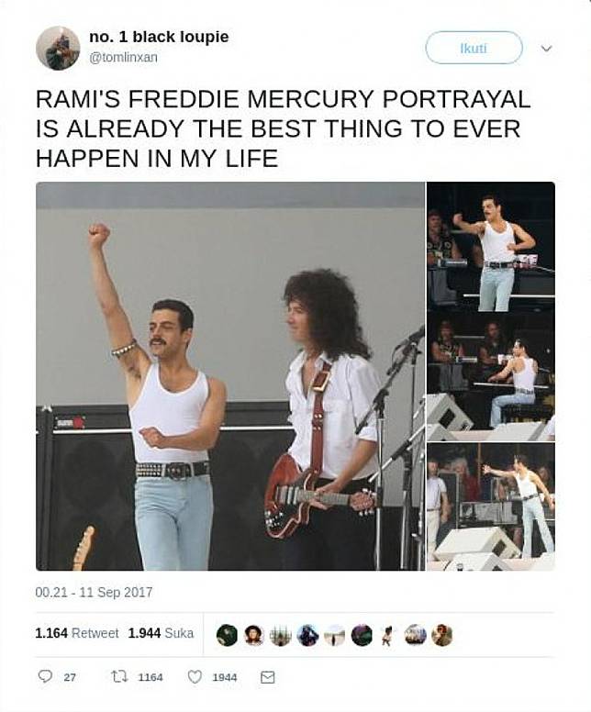Screen dimensions: 591x712
Task: Open the top-right tweet photo
Action: pyautogui.click(x=490, y=246)
